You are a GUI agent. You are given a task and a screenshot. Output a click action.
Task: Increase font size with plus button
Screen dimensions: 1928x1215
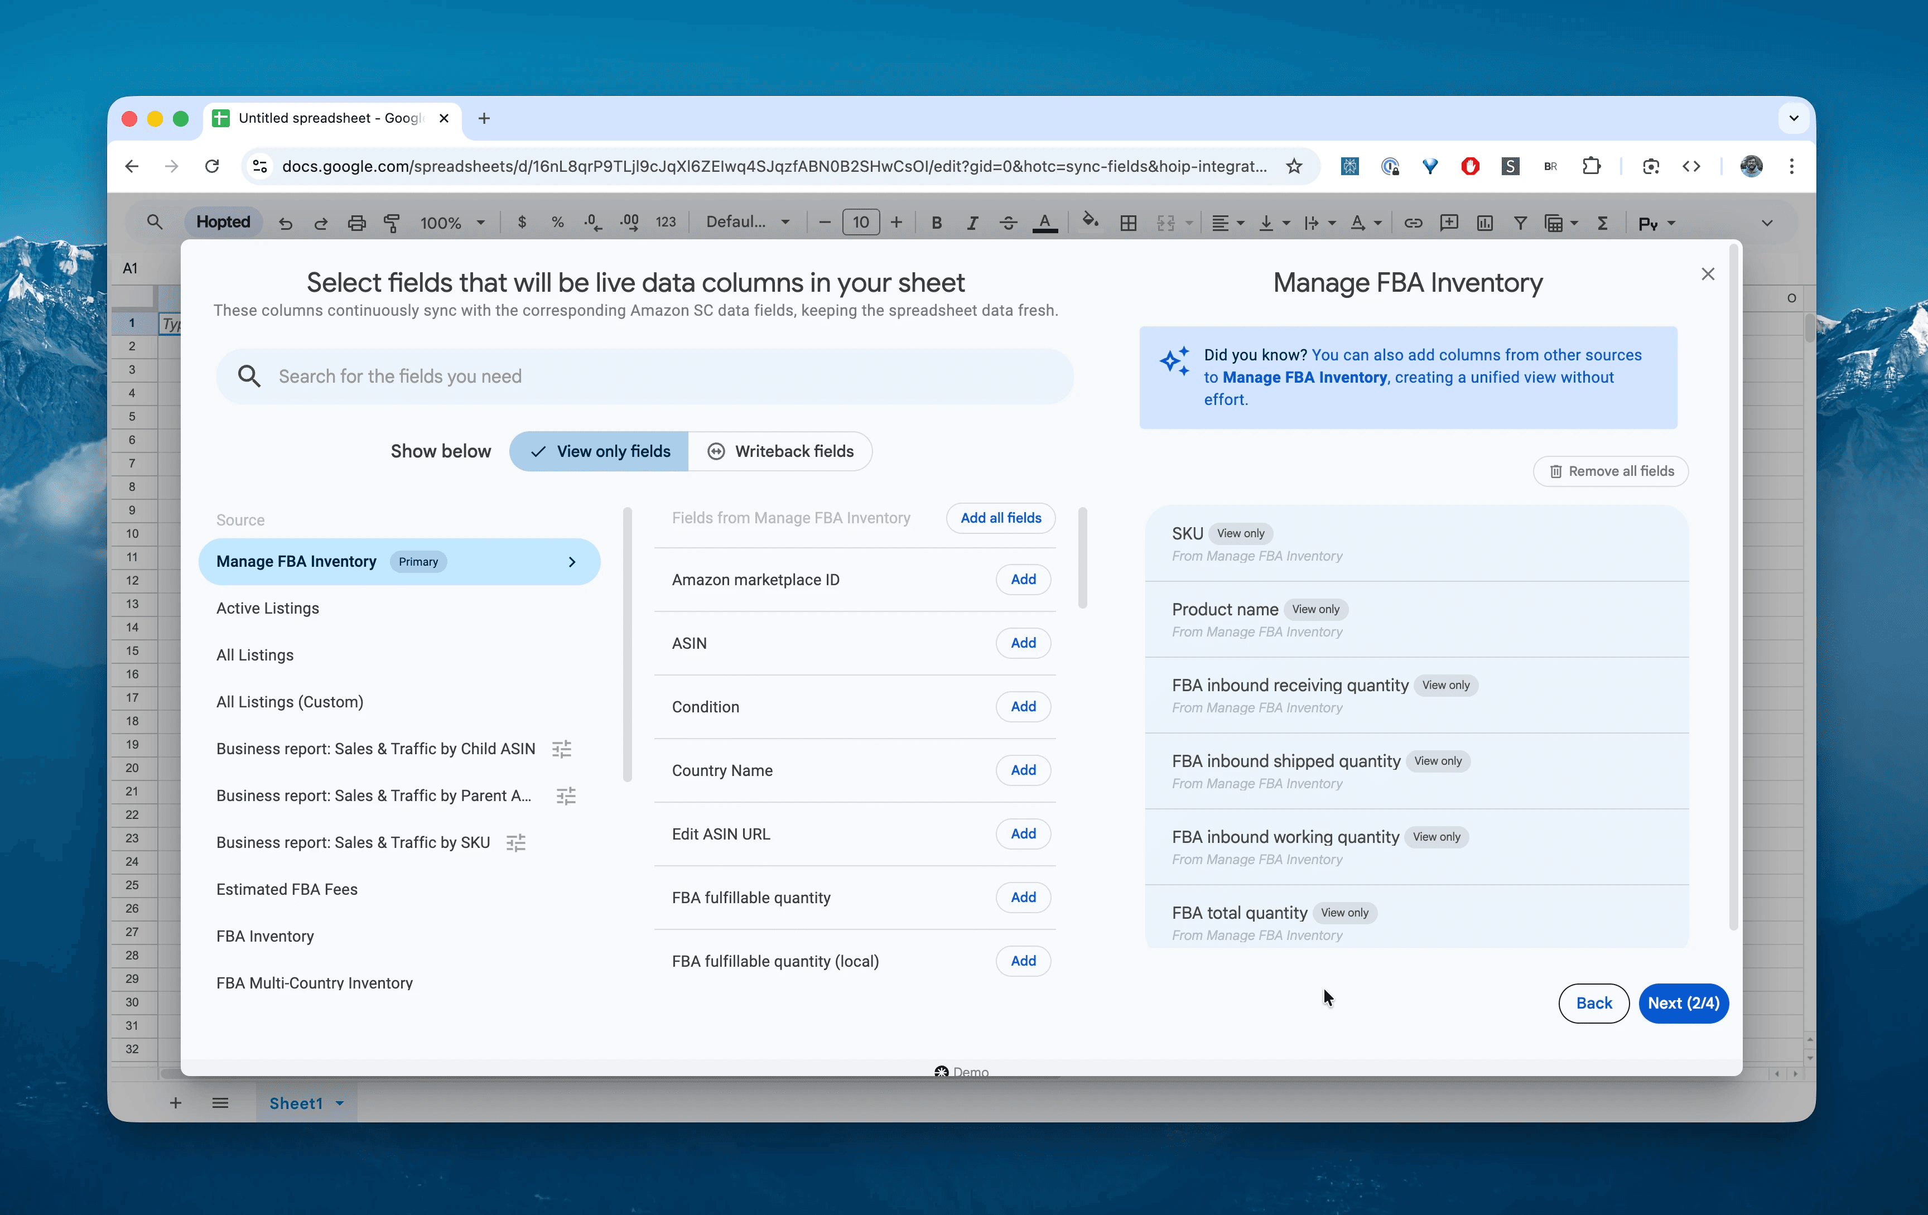pos(896,223)
